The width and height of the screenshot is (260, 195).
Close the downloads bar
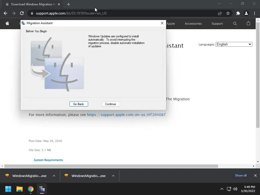pos(255,175)
